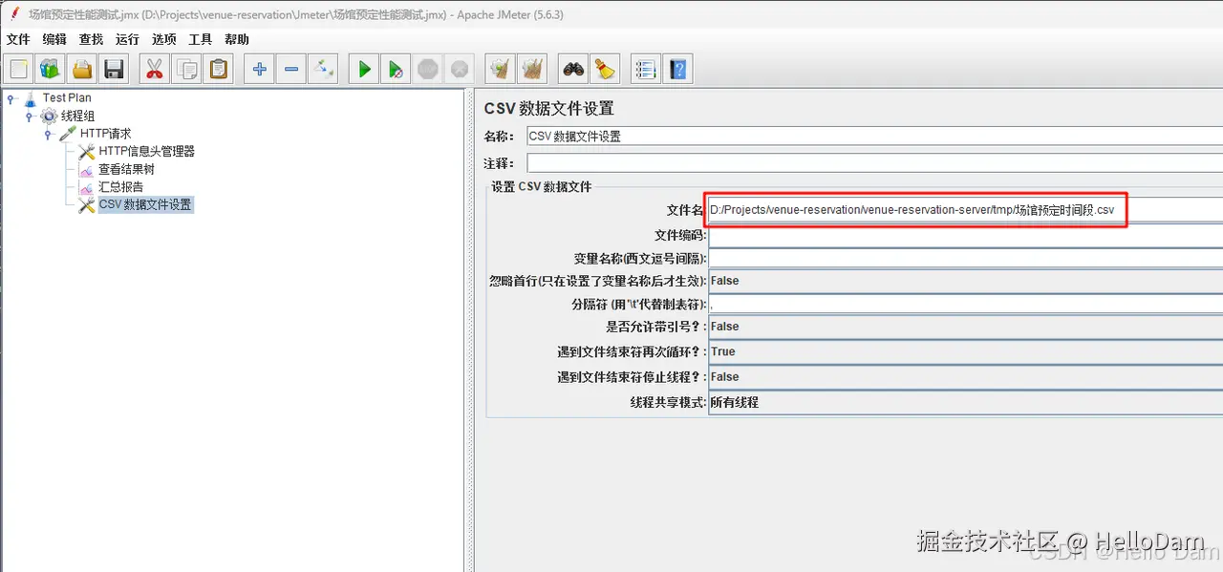The width and height of the screenshot is (1223, 572).
Task: Click the grey Shutdown icon
Action: (459, 69)
